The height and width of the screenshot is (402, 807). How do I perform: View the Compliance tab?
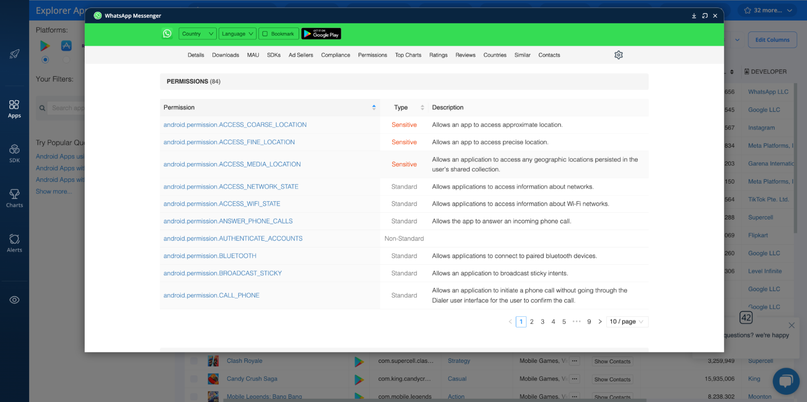[x=335, y=55]
